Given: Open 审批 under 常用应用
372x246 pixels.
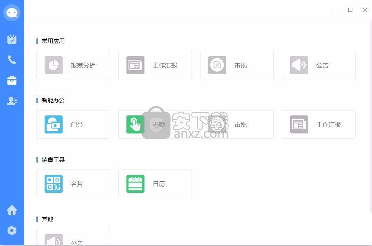Looking at the screenshot, I should coord(237,65).
